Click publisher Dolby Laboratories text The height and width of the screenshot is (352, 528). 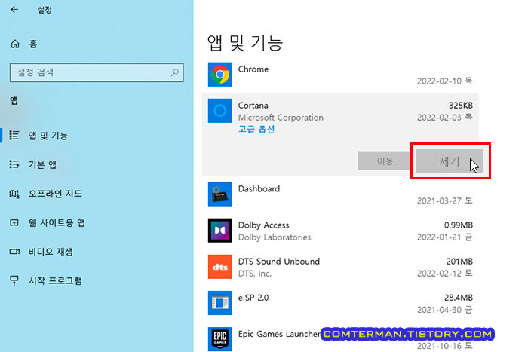click(275, 237)
